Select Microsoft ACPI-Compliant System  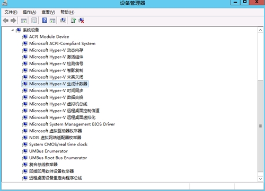click(62, 43)
